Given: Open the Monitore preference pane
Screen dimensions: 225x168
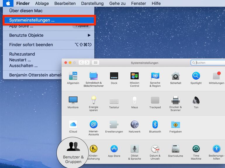Looking at the screenshot, I should 73,102.
